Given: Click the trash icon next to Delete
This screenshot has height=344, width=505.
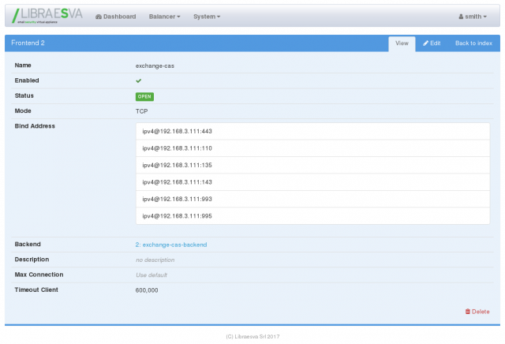Looking at the screenshot, I should click(x=467, y=312).
